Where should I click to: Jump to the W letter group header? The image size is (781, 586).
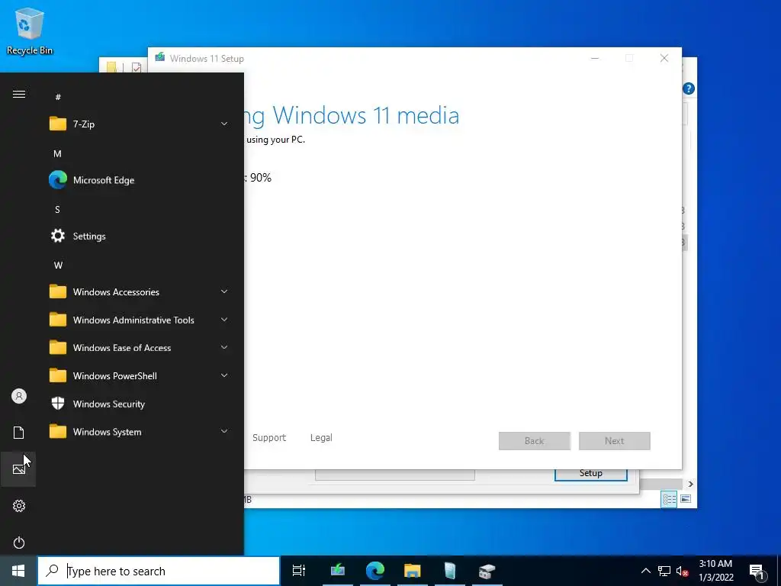(58, 265)
